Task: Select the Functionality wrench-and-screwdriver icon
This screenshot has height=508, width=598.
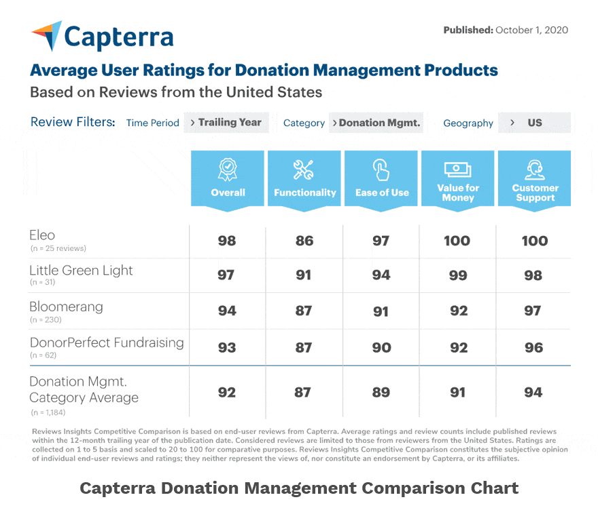Action: 304,170
